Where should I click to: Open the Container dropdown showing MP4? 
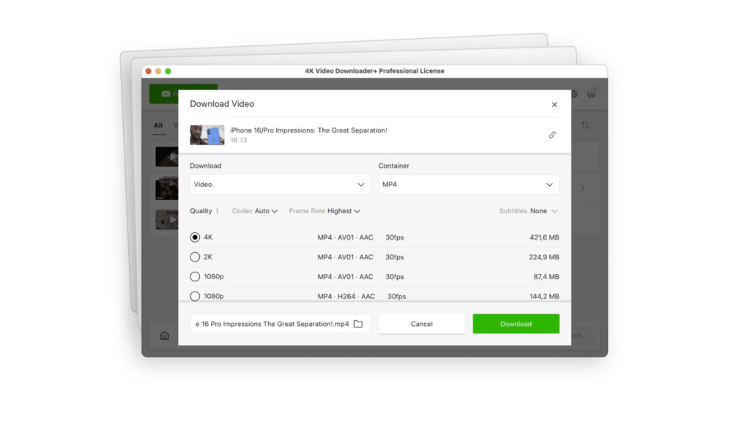pyautogui.click(x=469, y=184)
